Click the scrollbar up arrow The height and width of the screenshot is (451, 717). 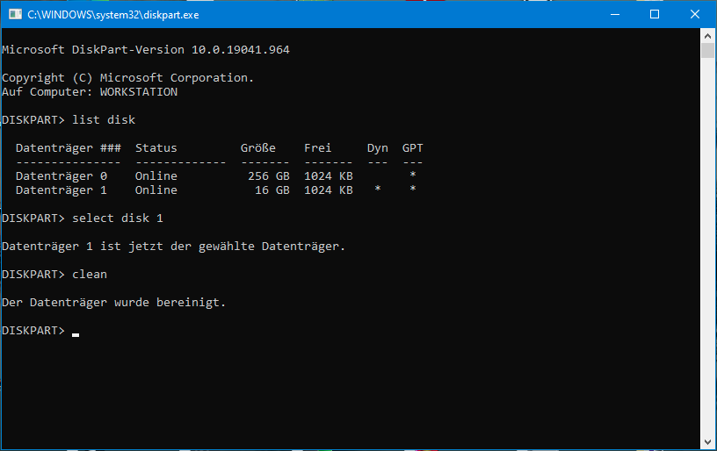[x=708, y=35]
